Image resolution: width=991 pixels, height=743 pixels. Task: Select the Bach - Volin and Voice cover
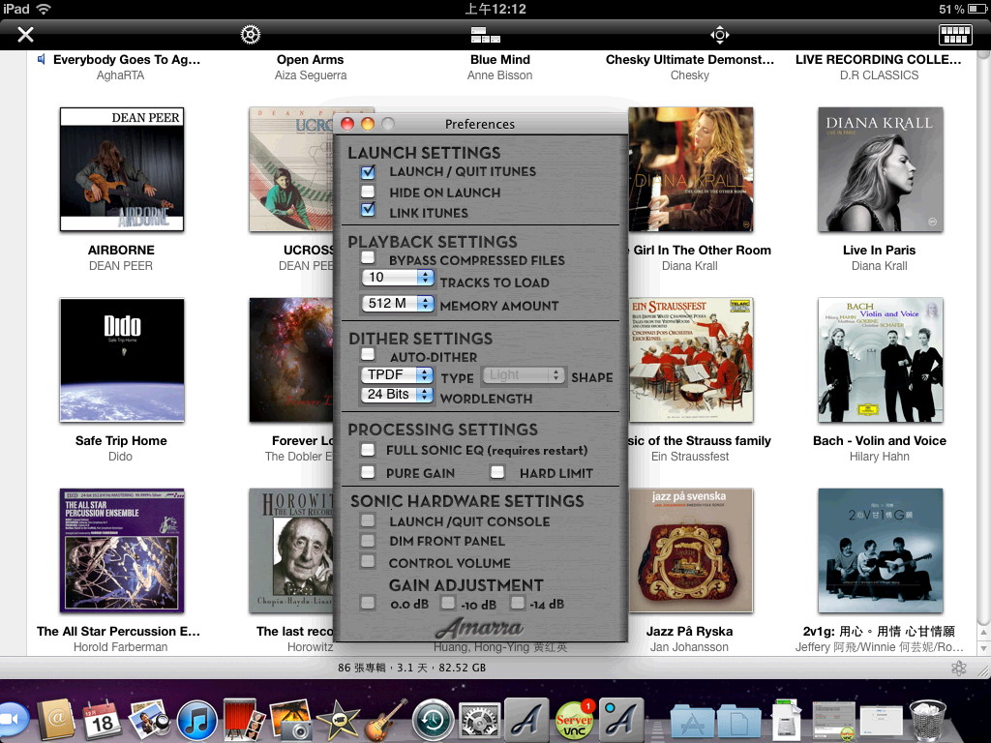coord(881,360)
